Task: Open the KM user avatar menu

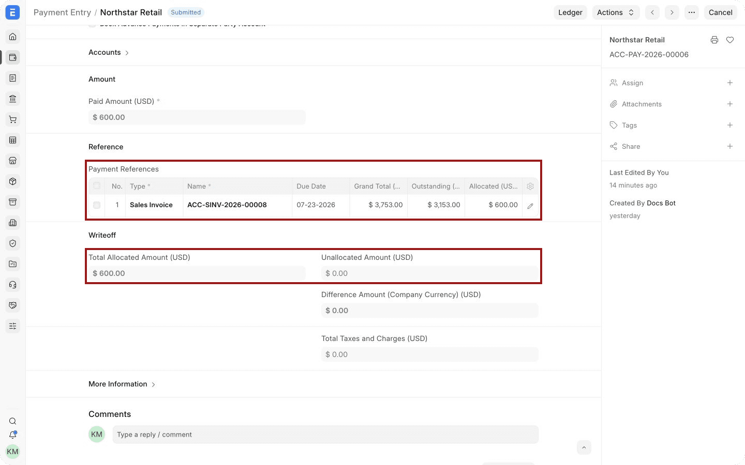Action: 13,452
